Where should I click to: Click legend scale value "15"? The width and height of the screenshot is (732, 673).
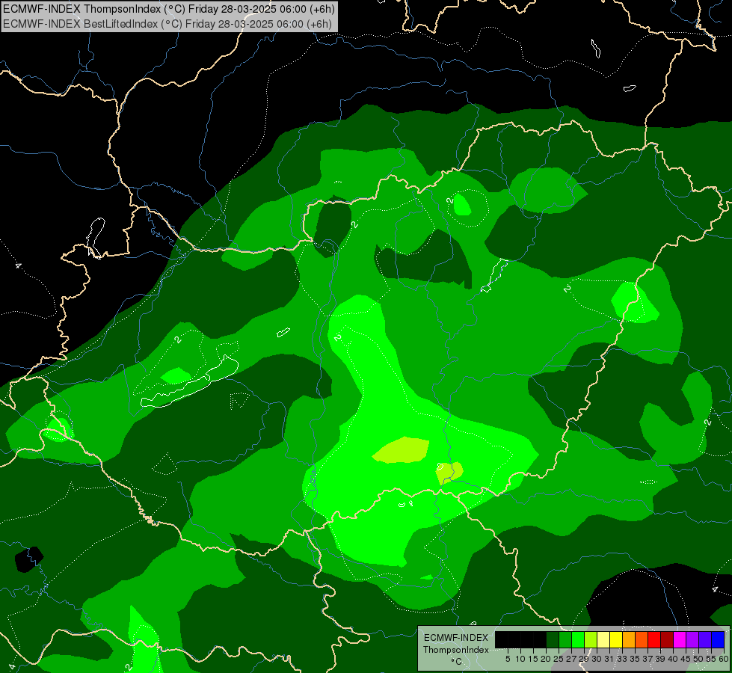tap(533, 659)
